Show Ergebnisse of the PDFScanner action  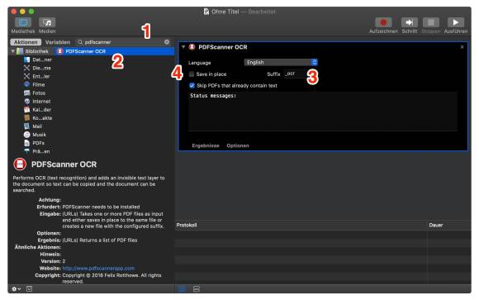[206, 145]
